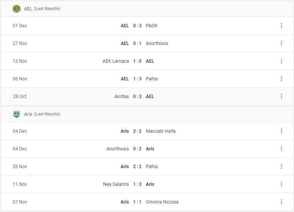The image size is (294, 212).
Task: Click the Maccabi Haifa team link
Action: click(161, 131)
